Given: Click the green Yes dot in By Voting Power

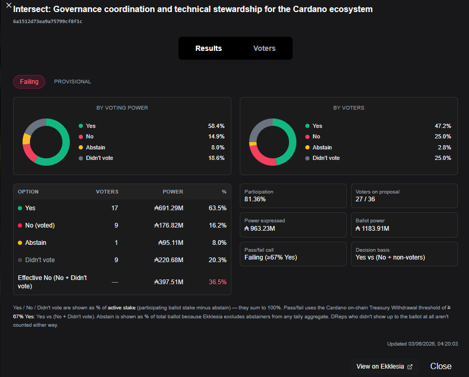Looking at the screenshot, I should [x=81, y=126].
